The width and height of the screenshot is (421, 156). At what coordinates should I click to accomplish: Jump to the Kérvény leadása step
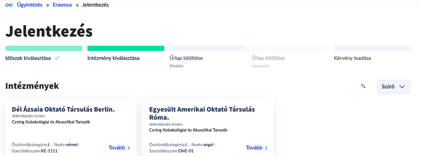352,58
